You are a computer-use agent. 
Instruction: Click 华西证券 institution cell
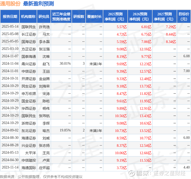click(29, 108)
